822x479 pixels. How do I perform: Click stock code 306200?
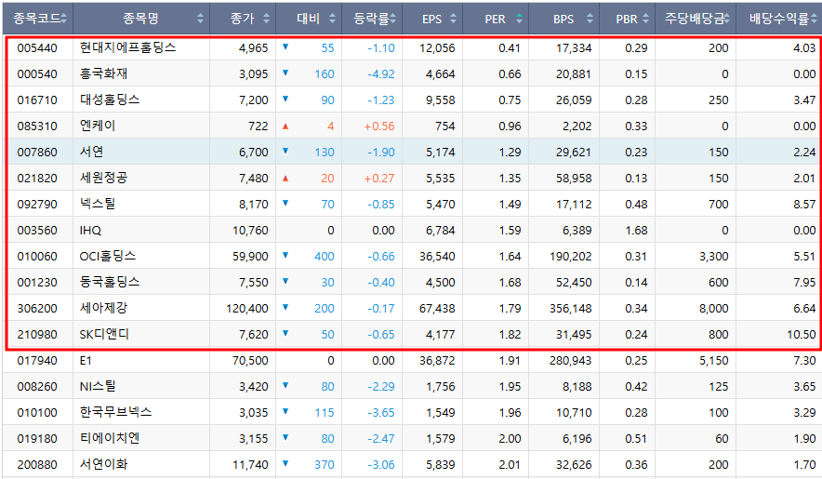[37, 309]
